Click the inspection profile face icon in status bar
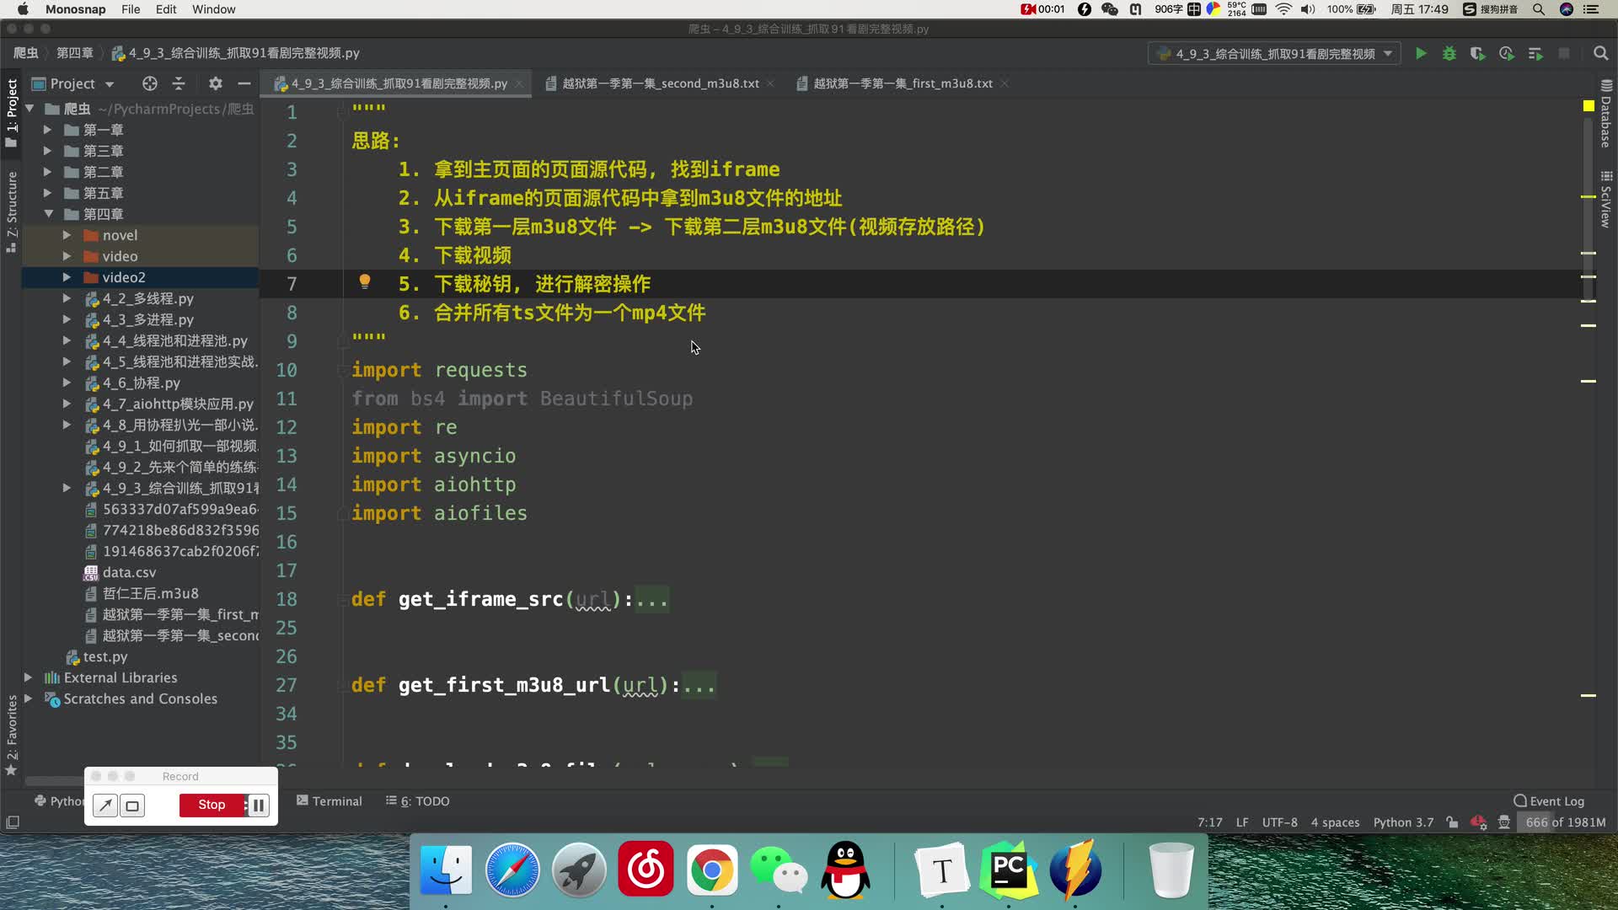Screen dimensions: 1618x910 [x=1504, y=822]
